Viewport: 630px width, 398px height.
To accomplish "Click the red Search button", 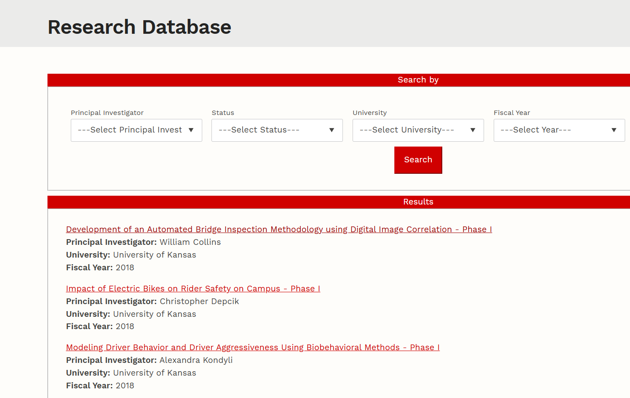I will coord(418,160).
